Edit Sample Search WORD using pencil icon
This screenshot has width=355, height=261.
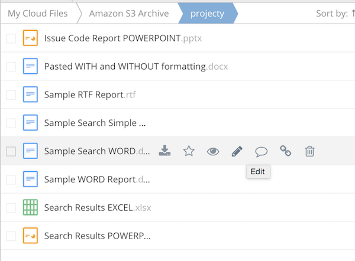click(237, 152)
